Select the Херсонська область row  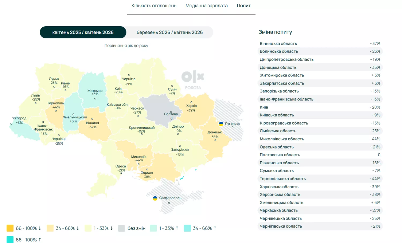[x=320, y=194]
